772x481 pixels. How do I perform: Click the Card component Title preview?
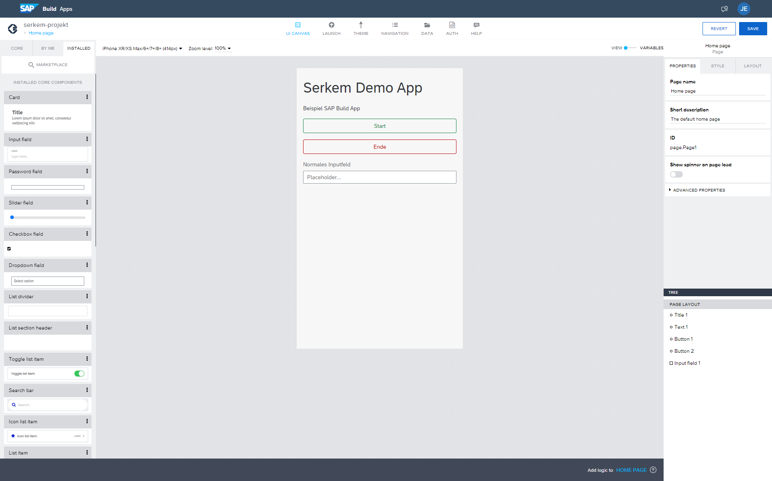[x=17, y=113]
